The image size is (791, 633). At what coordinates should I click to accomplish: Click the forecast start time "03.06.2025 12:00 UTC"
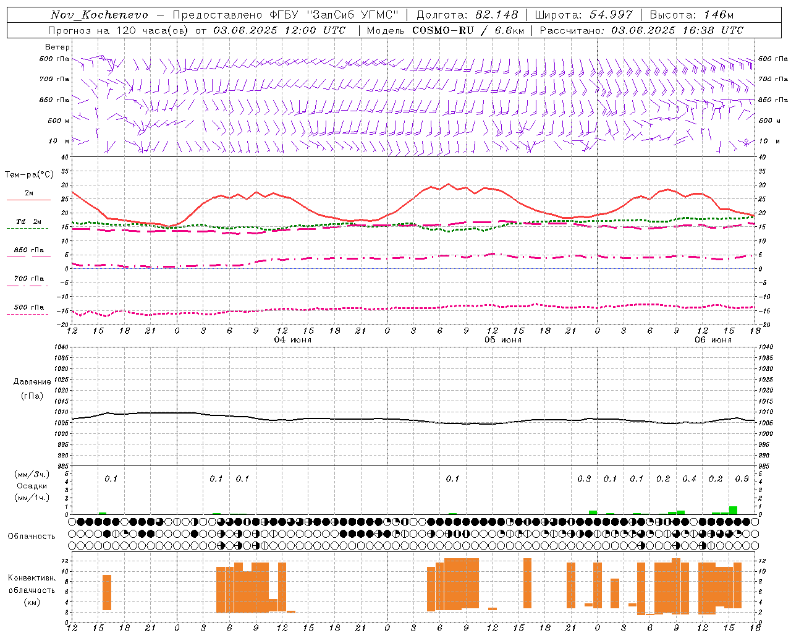point(279,30)
